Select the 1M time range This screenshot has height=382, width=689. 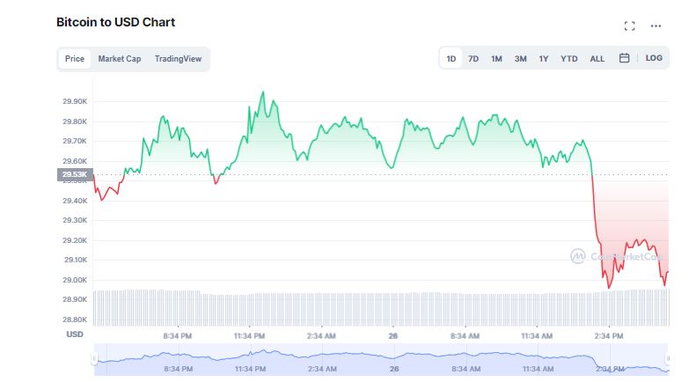pos(496,58)
